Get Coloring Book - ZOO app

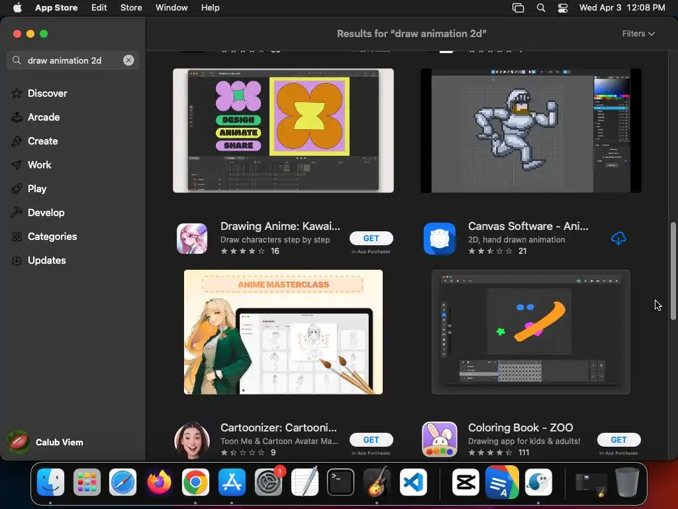point(618,439)
